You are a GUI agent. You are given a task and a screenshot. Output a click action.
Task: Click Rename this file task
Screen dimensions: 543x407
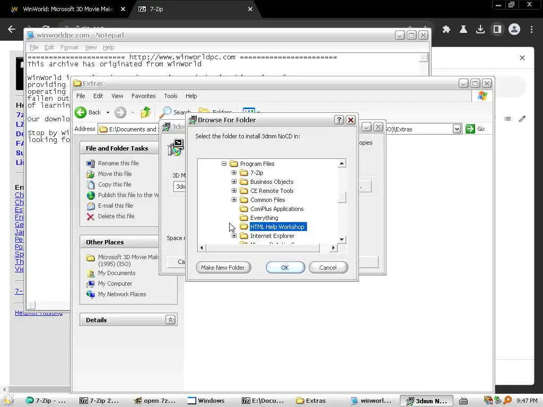coord(118,163)
